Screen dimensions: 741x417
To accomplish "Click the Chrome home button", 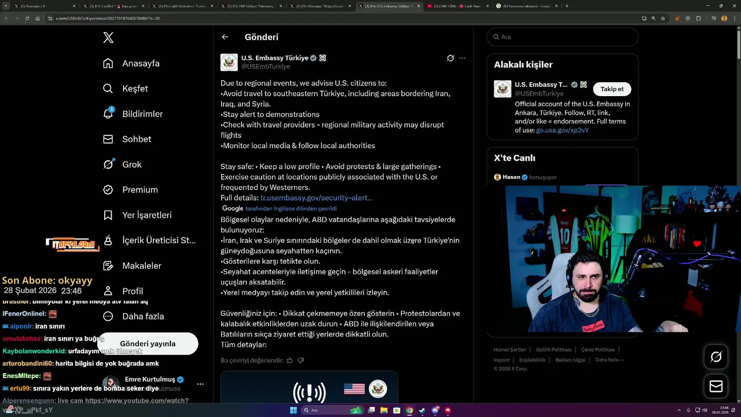I will (x=38, y=18).
